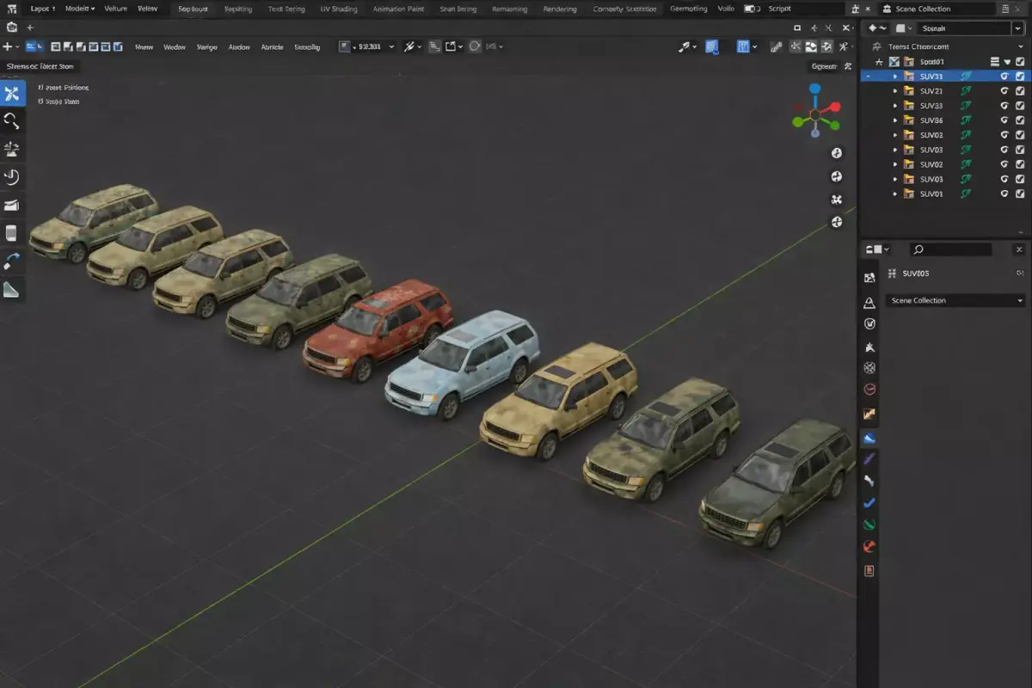
Task: Open the orange square Object properties tab
Action: tap(869, 415)
